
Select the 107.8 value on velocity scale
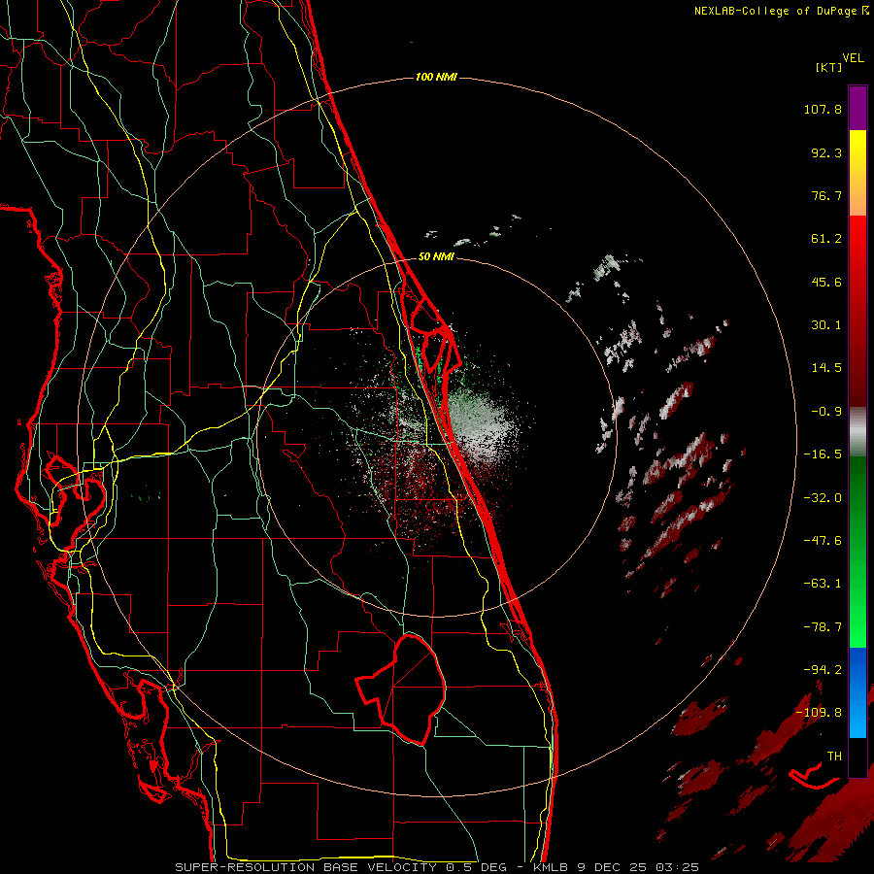[823, 109]
